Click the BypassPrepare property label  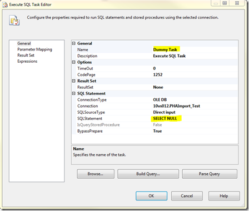pos(90,131)
